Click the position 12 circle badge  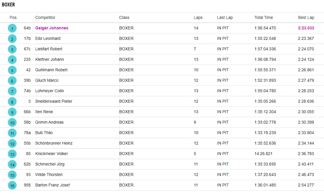12,144
